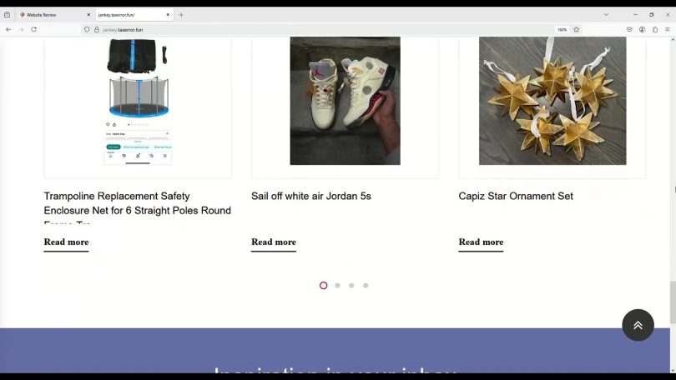Click the scroll-to-top double chevron button
The width and height of the screenshot is (676, 380).
click(638, 325)
